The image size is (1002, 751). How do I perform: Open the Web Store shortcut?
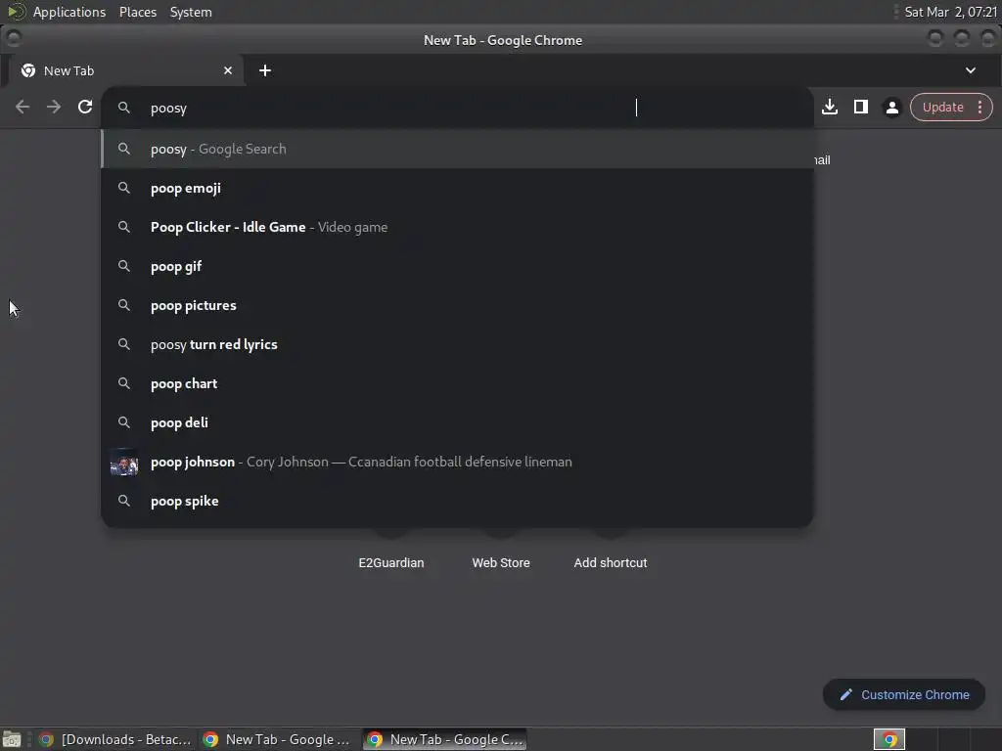click(x=501, y=562)
